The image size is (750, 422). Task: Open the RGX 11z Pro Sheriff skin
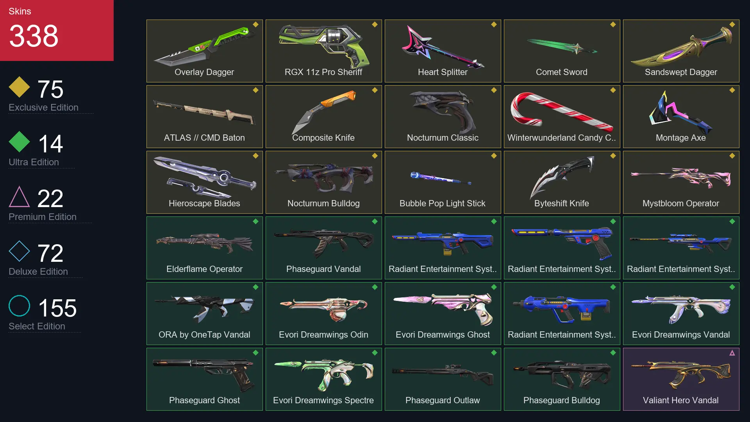pos(323,51)
